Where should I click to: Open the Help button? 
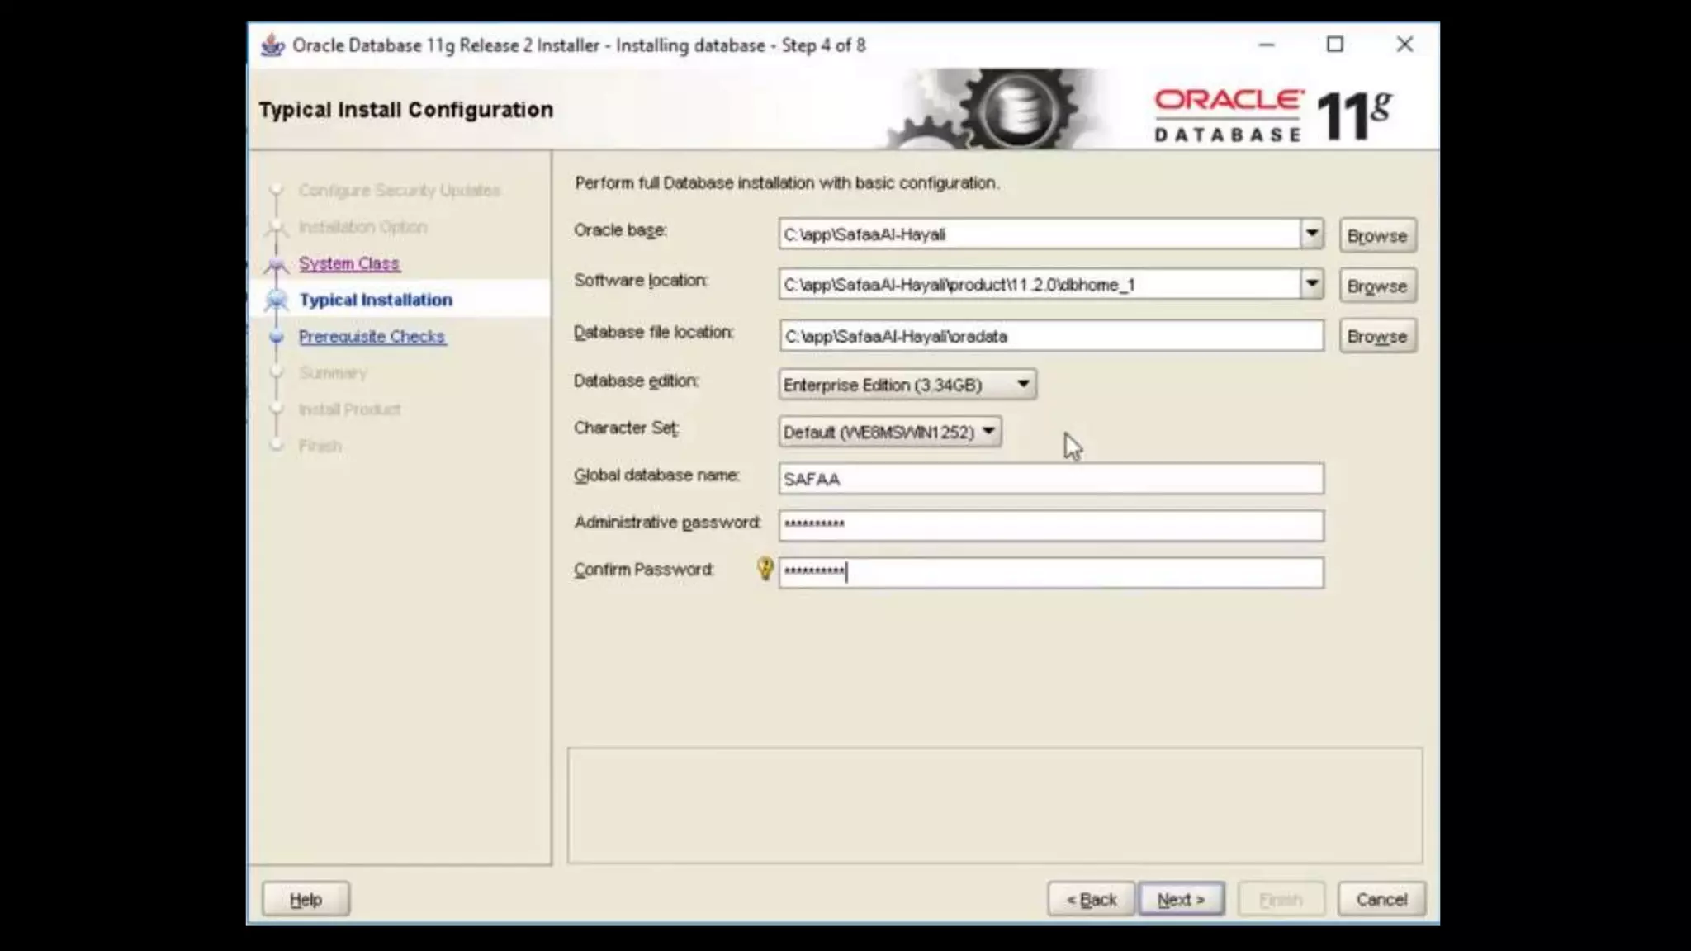(306, 899)
